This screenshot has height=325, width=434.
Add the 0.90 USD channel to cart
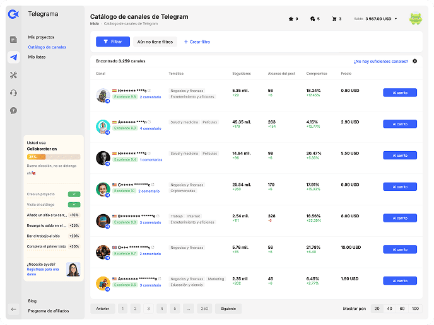point(399,93)
